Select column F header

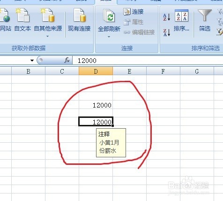point(163,71)
